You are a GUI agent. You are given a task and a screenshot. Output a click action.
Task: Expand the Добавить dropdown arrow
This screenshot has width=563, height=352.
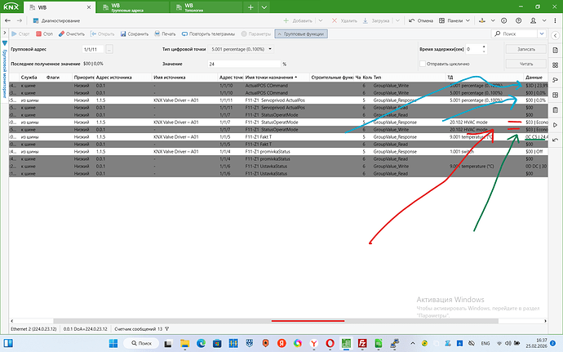click(321, 20)
